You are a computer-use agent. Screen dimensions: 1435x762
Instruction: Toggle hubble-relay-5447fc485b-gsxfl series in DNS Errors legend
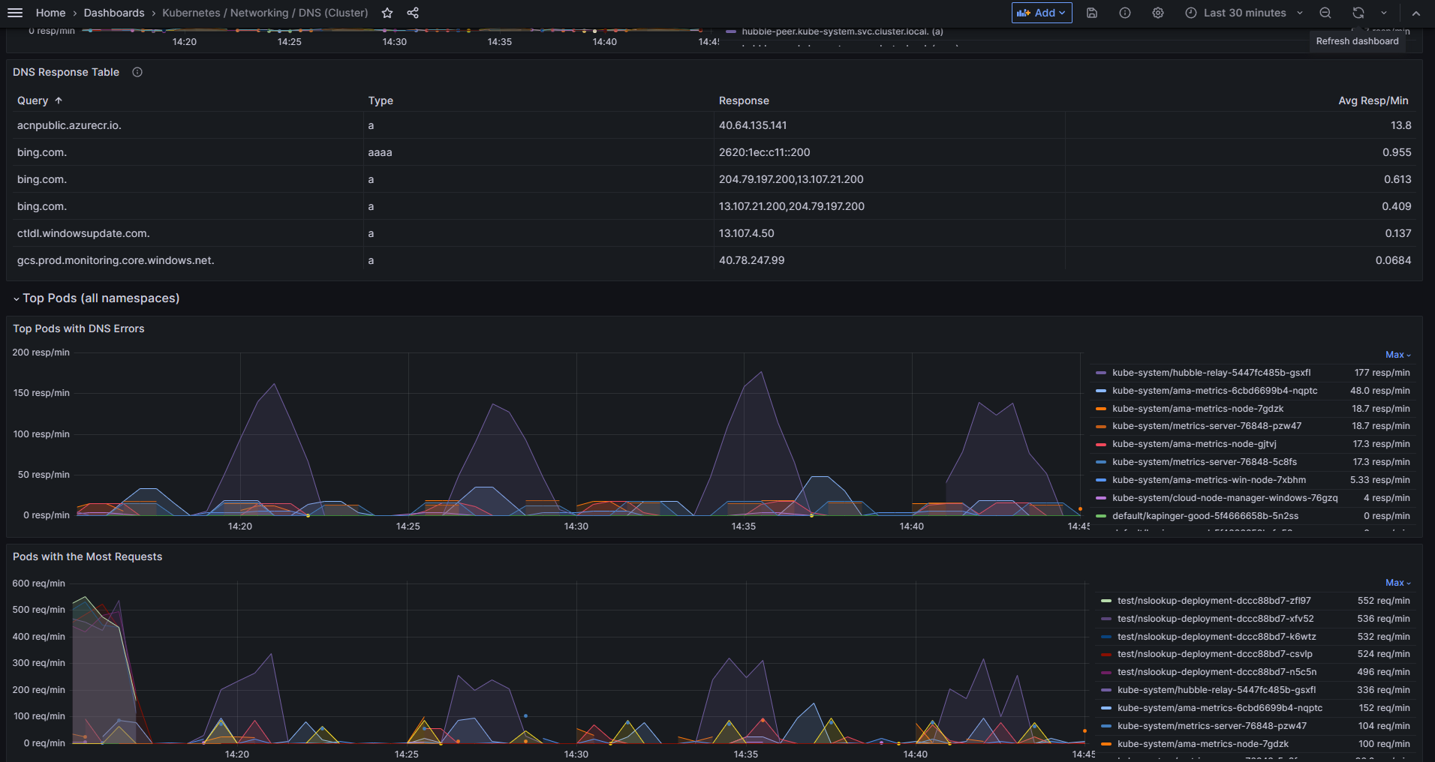[1211, 373]
